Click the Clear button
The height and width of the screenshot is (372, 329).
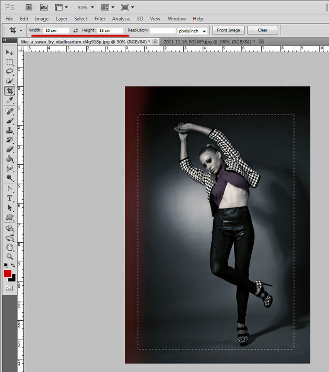(x=263, y=30)
